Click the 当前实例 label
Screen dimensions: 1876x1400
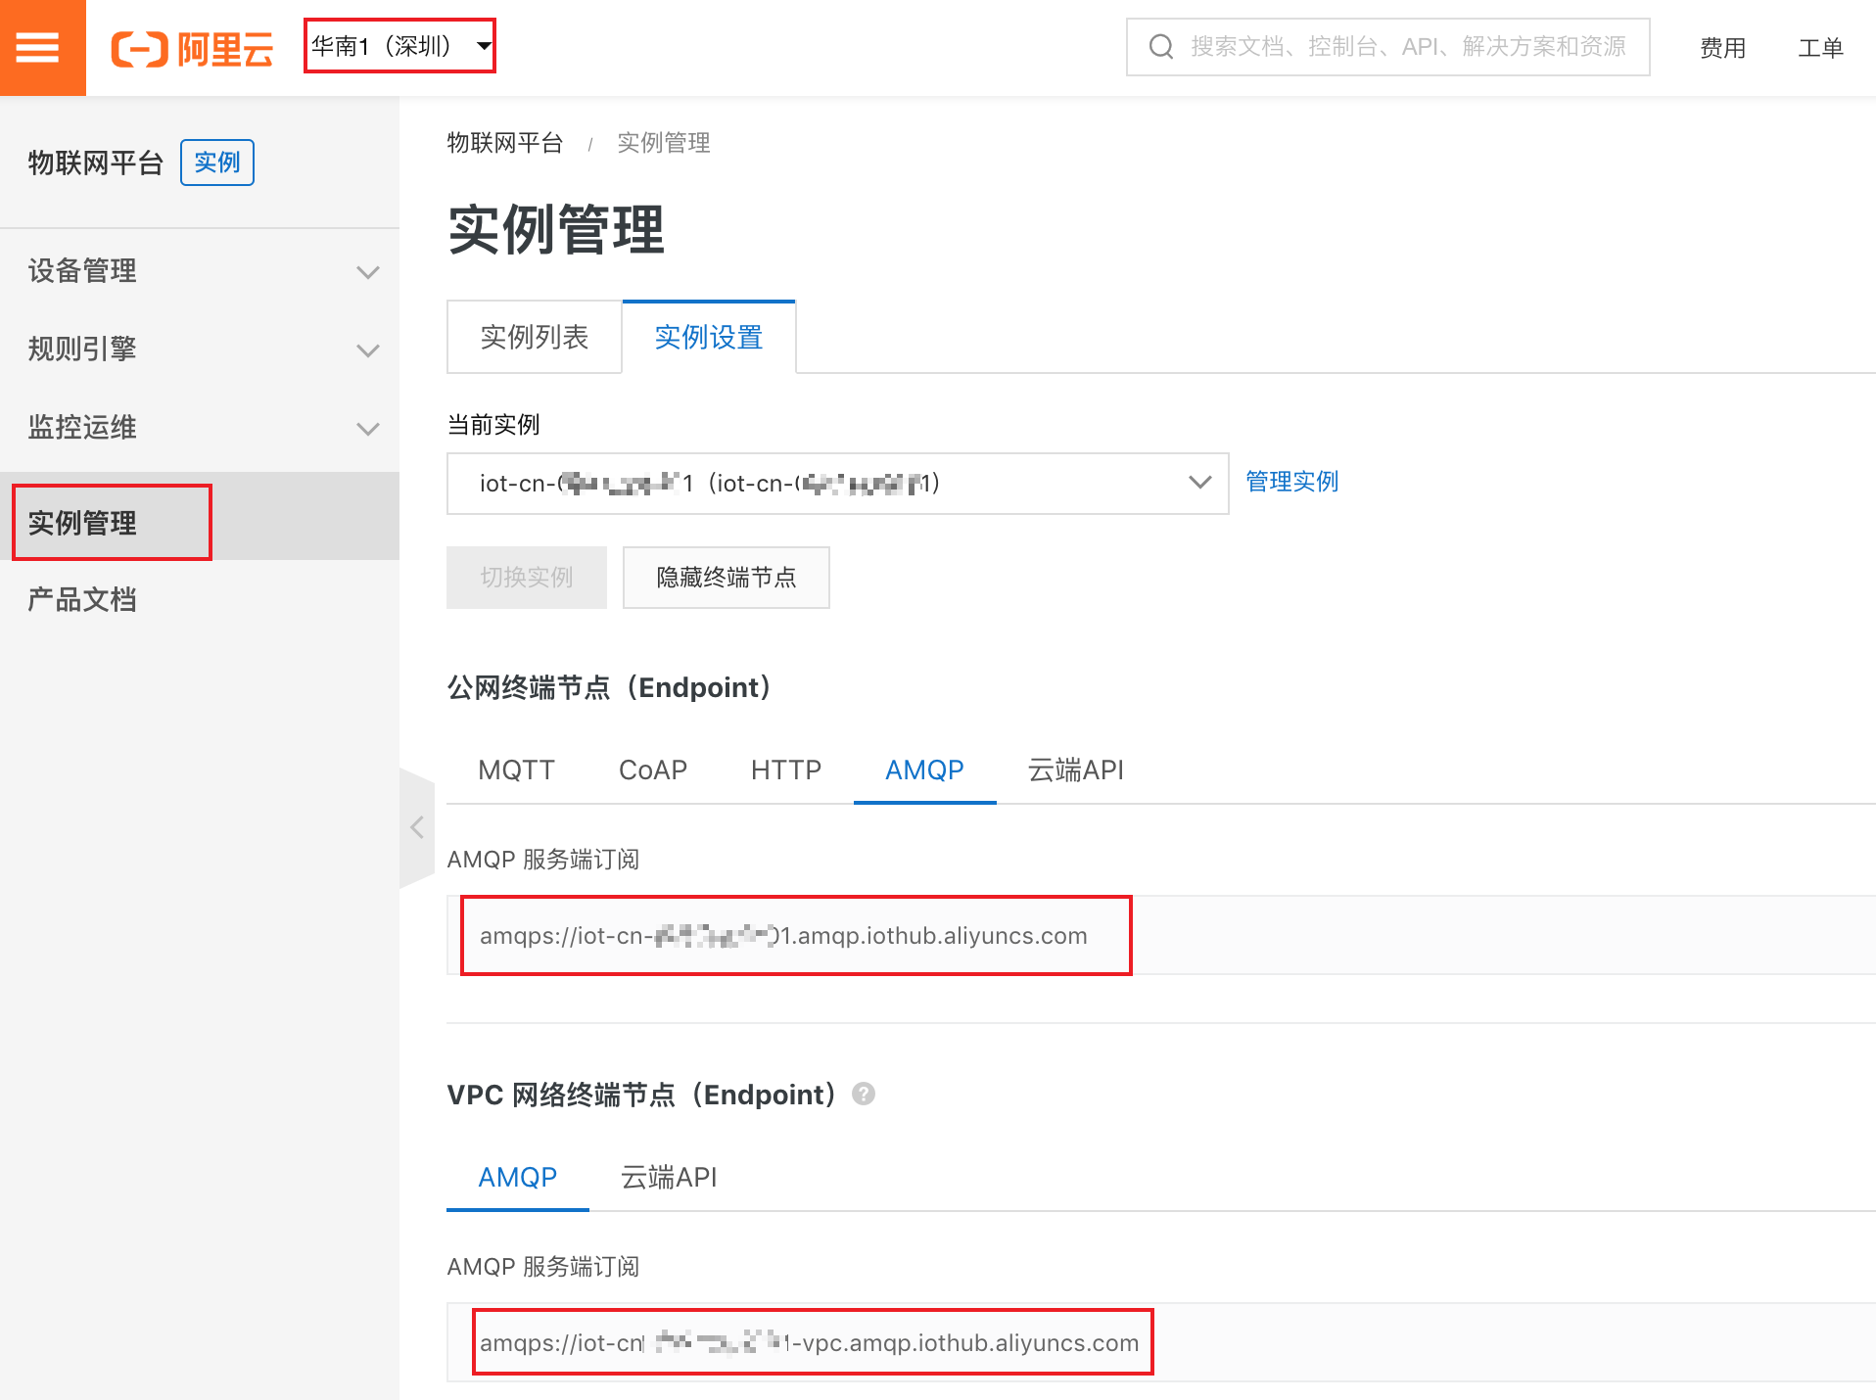point(493,424)
